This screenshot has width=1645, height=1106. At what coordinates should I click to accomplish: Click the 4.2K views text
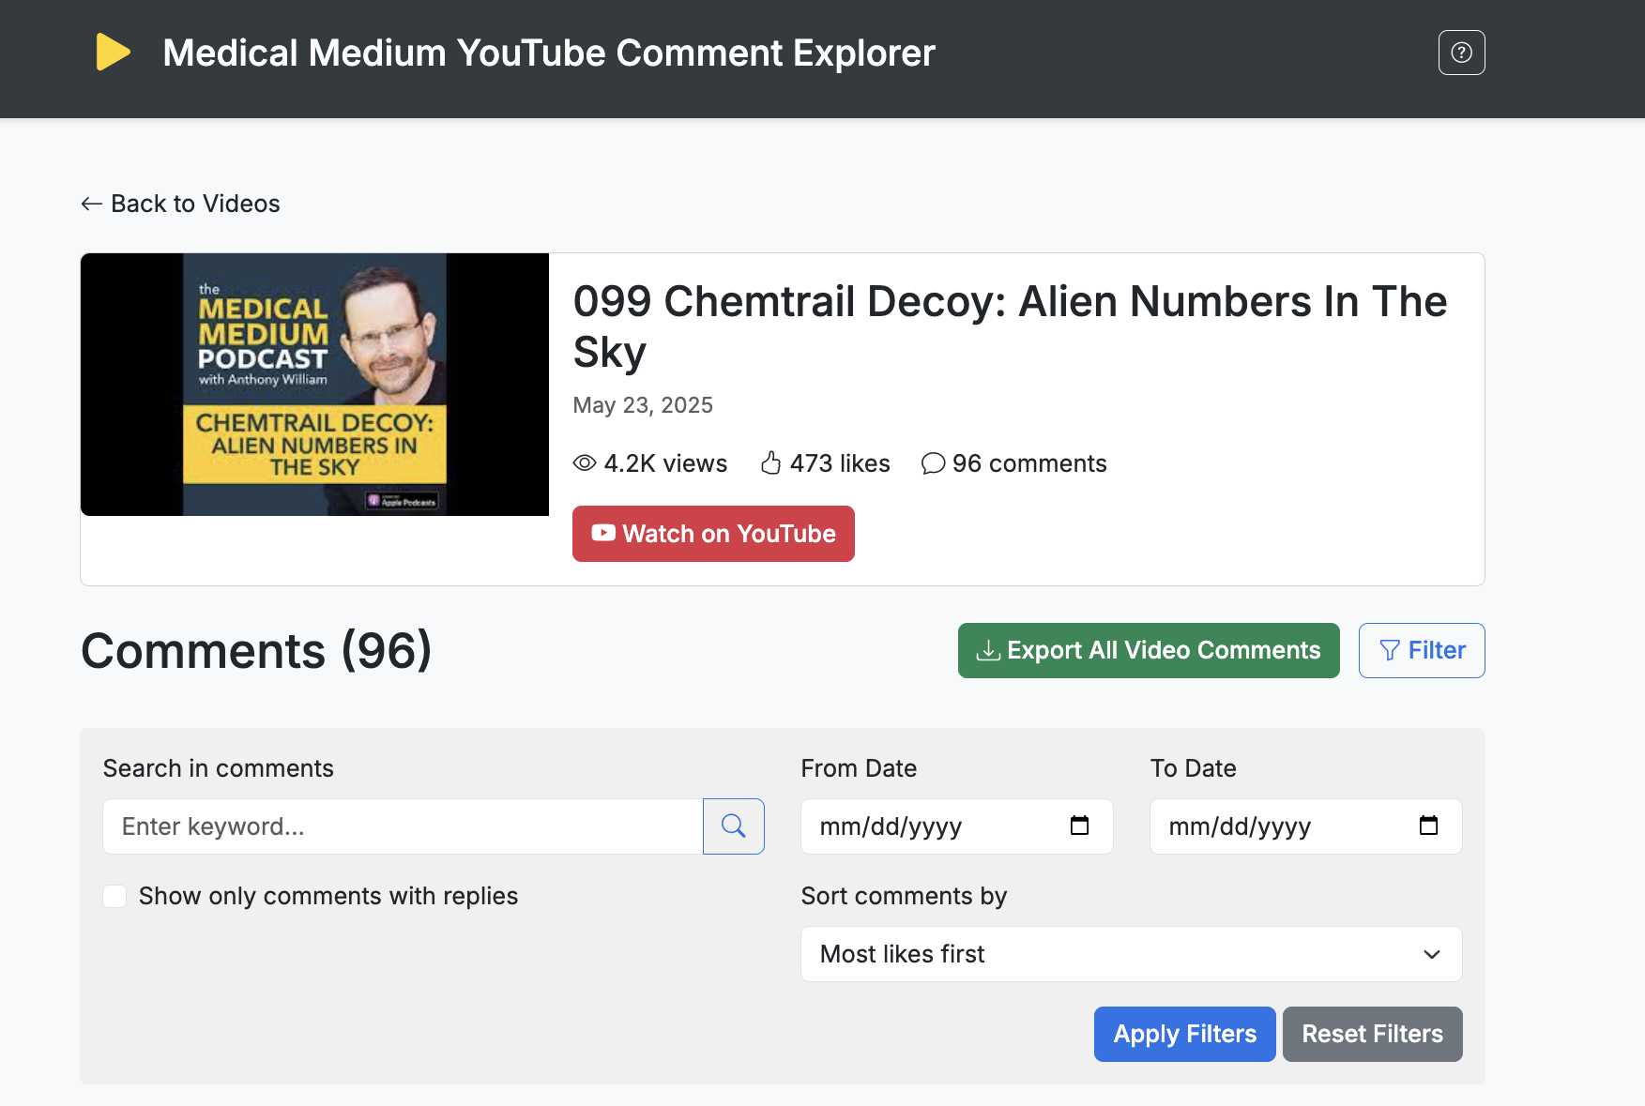coord(665,463)
